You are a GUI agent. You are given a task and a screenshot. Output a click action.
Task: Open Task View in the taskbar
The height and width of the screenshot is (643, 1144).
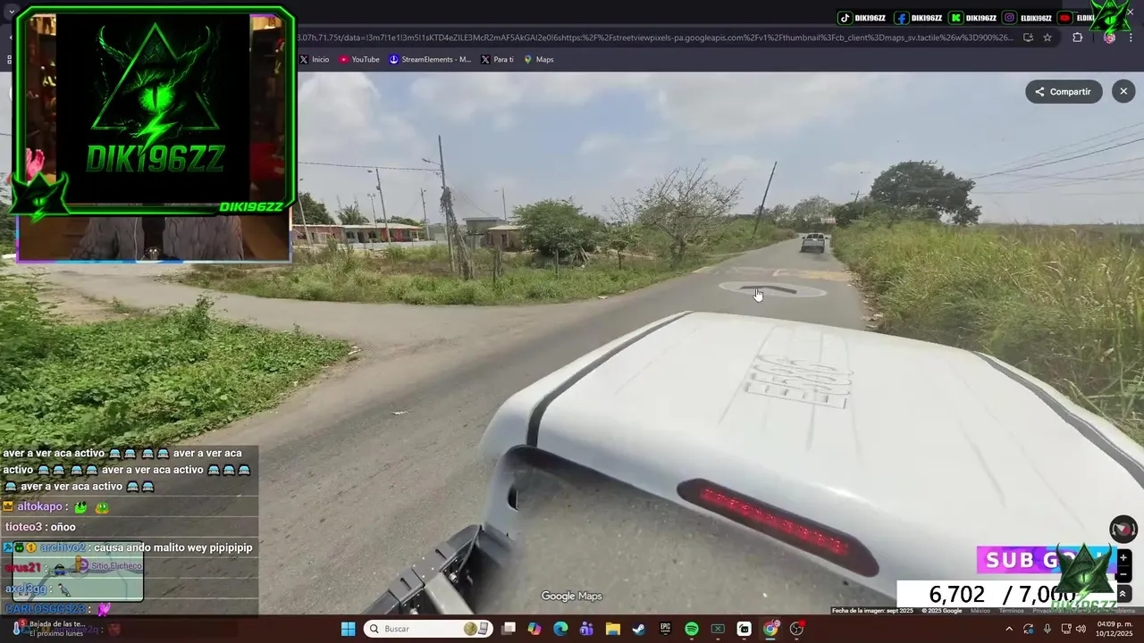click(x=509, y=629)
